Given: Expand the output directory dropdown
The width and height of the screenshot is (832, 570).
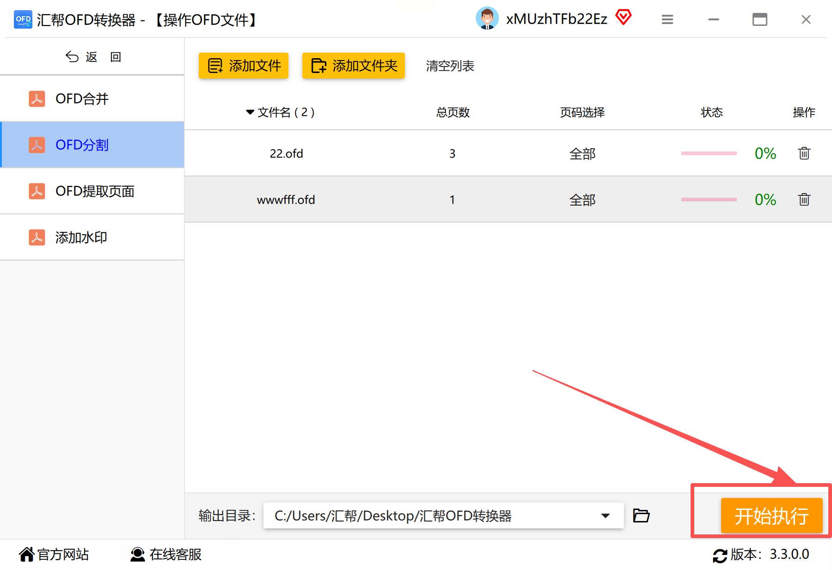Looking at the screenshot, I should pos(605,515).
